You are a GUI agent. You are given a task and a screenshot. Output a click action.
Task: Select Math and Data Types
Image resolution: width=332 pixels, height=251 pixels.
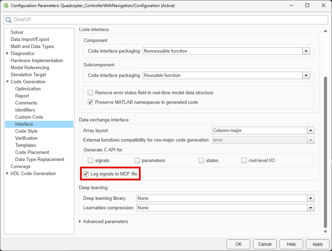click(32, 46)
